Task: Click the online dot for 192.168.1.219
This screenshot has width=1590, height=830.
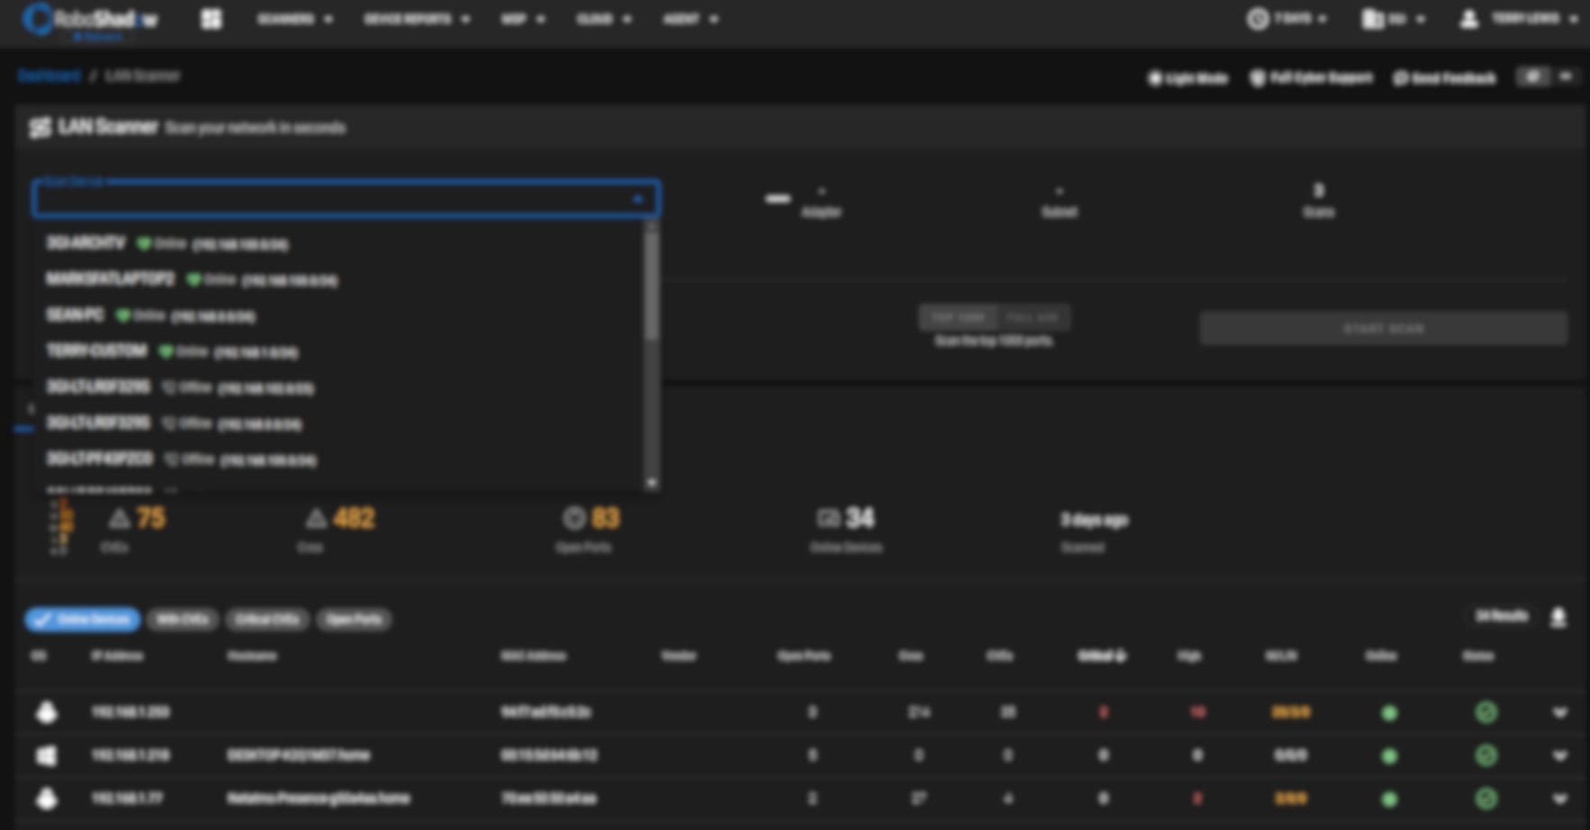Action: tap(1389, 756)
